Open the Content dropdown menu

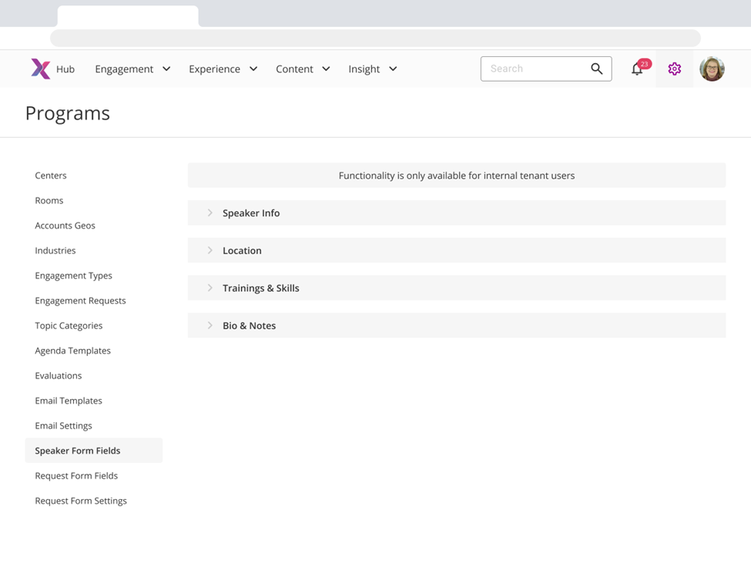pyautogui.click(x=303, y=69)
